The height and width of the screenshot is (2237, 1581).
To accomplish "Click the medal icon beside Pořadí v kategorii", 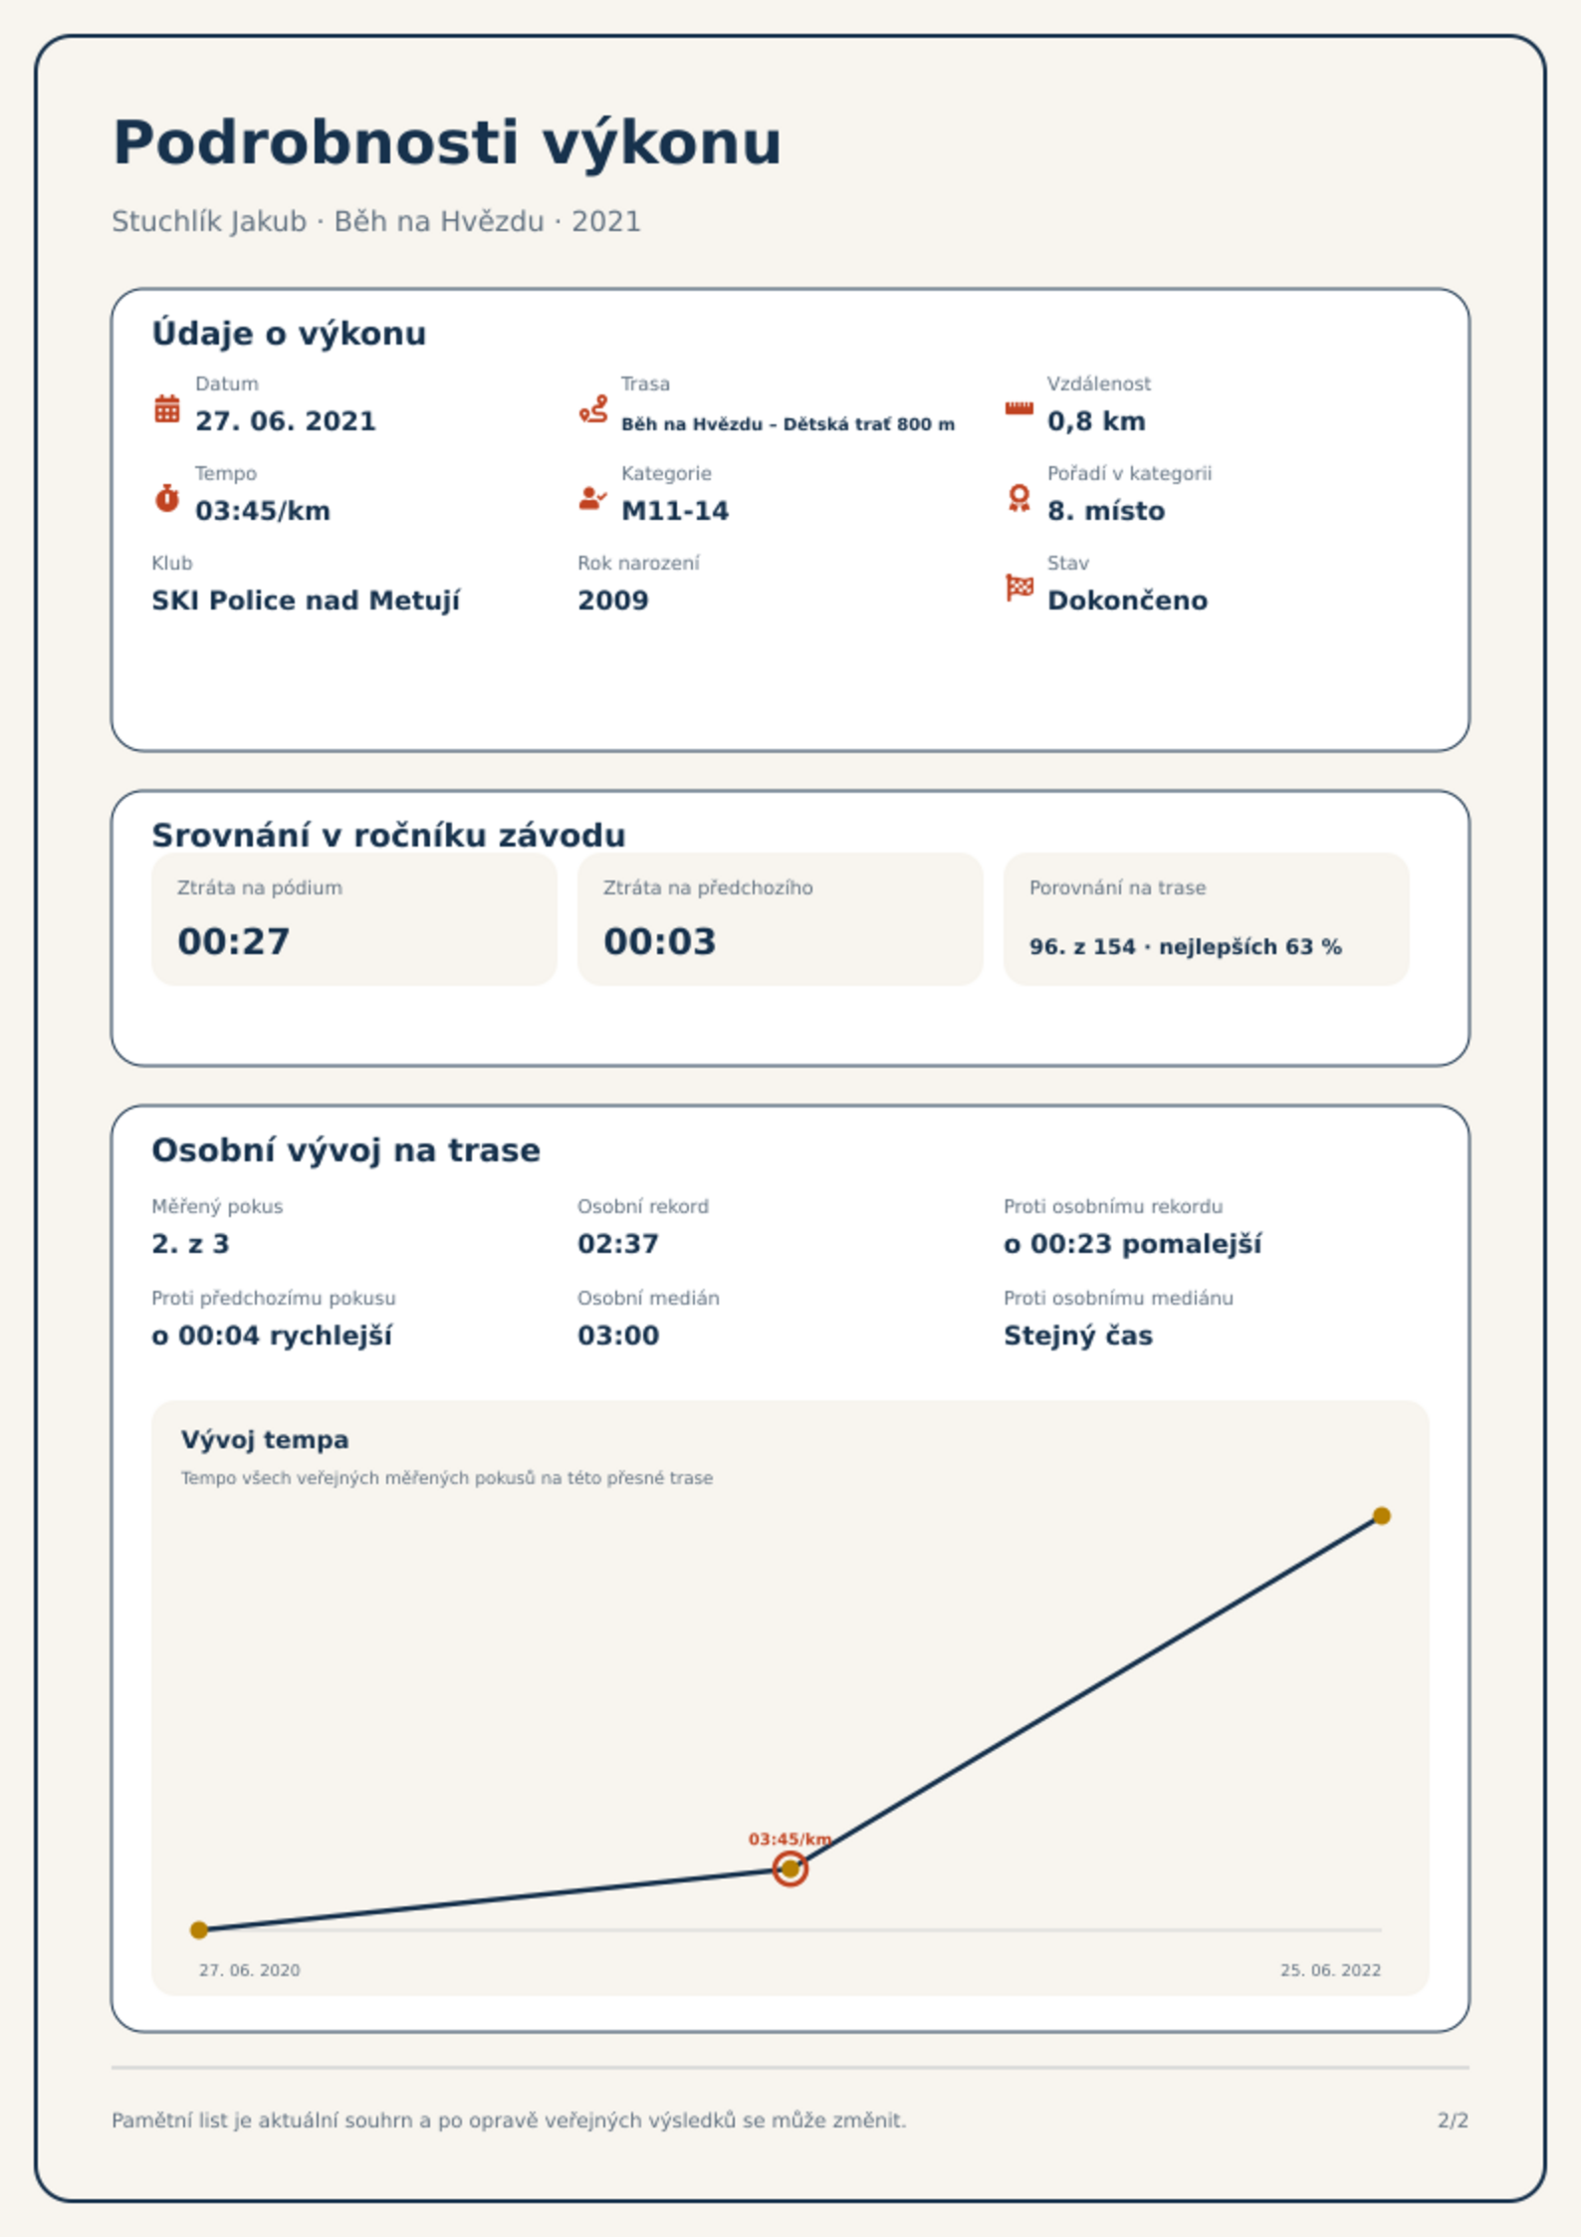I will [x=1018, y=498].
